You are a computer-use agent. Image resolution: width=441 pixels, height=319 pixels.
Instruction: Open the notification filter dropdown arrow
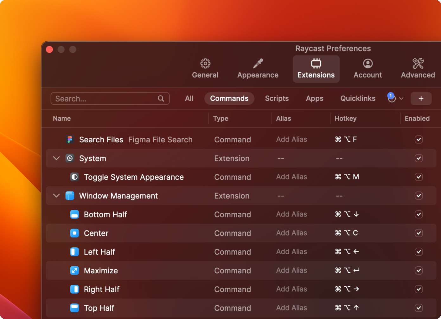click(401, 99)
